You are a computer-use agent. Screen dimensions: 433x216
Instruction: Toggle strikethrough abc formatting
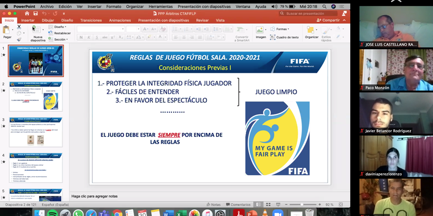click(x=105, y=37)
